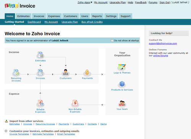Import Contacts link

coord(92,124)
